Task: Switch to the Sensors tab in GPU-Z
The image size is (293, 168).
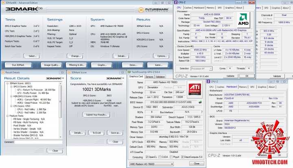Action: click(149, 76)
